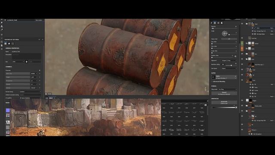
Task: Click the grayscale uniform color button
Action: 224,102
